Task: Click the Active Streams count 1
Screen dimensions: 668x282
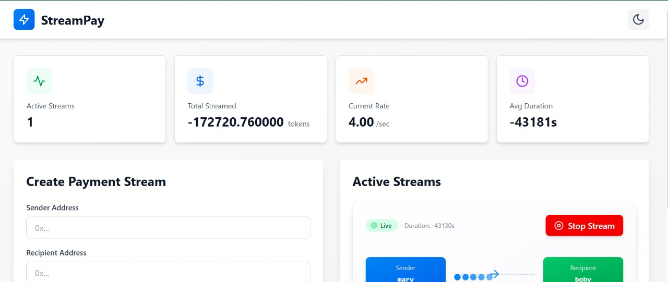Action: pos(30,122)
